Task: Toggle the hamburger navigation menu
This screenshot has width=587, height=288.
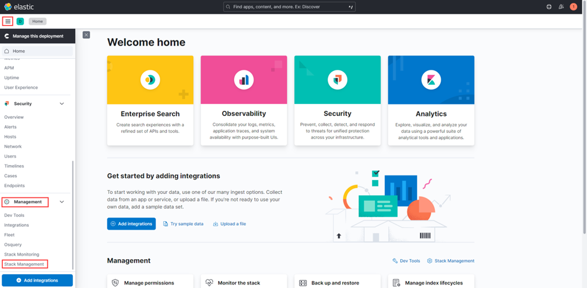Action: point(8,21)
